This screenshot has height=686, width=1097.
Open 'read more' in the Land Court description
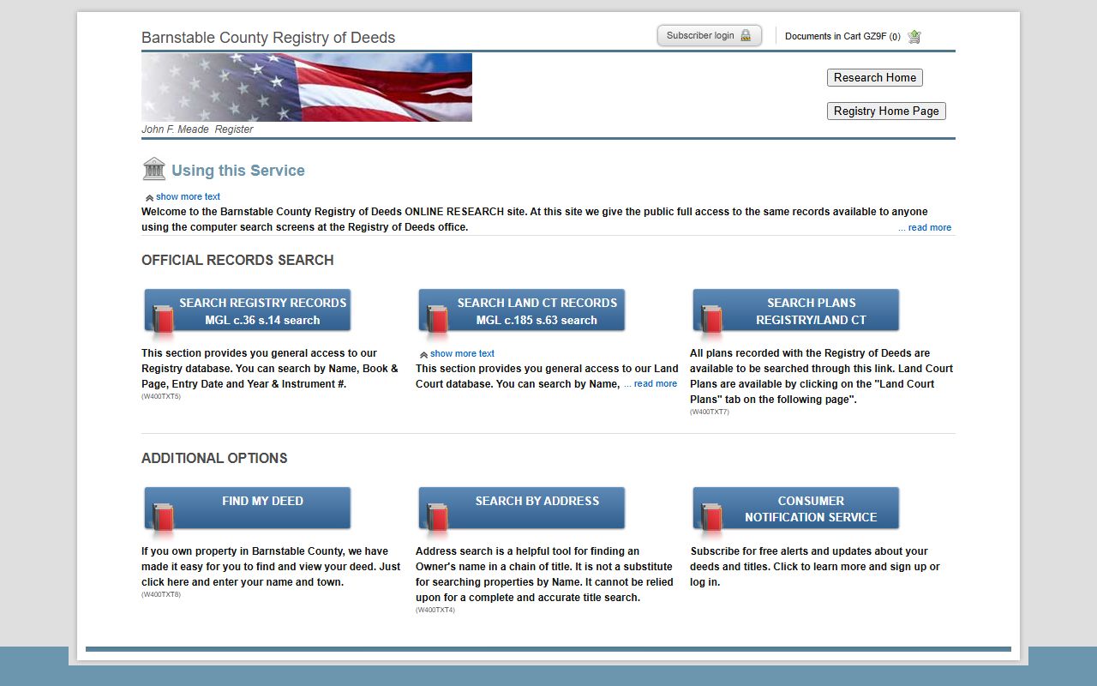click(650, 384)
